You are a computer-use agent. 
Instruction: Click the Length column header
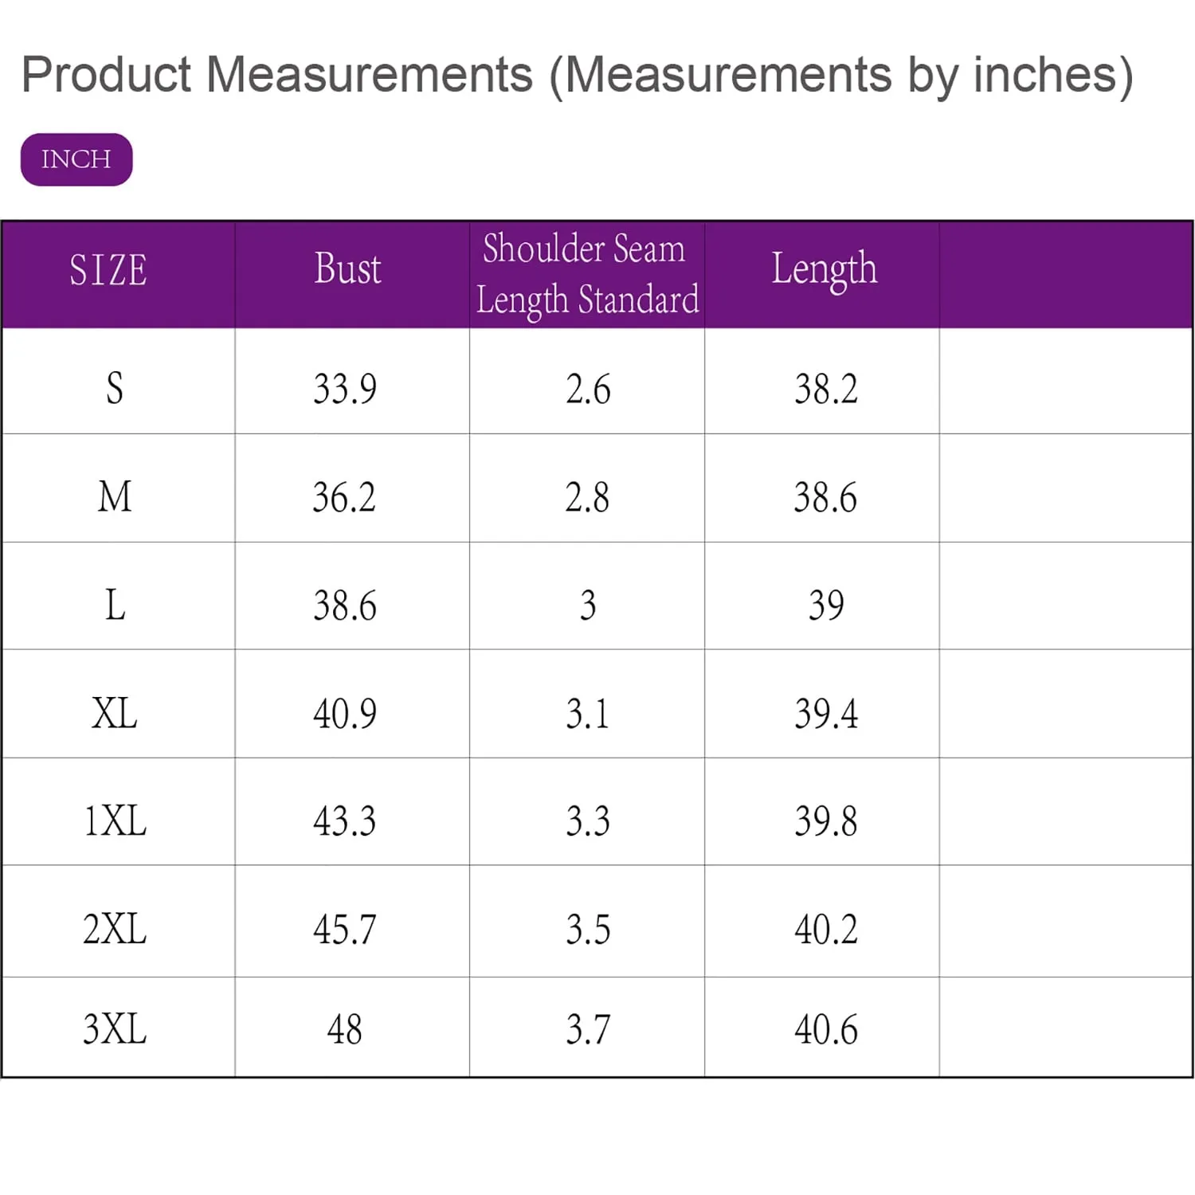point(824,268)
